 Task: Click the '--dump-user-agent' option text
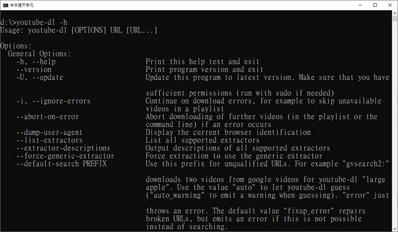pos(49,132)
